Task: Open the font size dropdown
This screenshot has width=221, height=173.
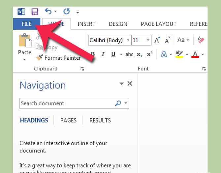Action: point(148,40)
